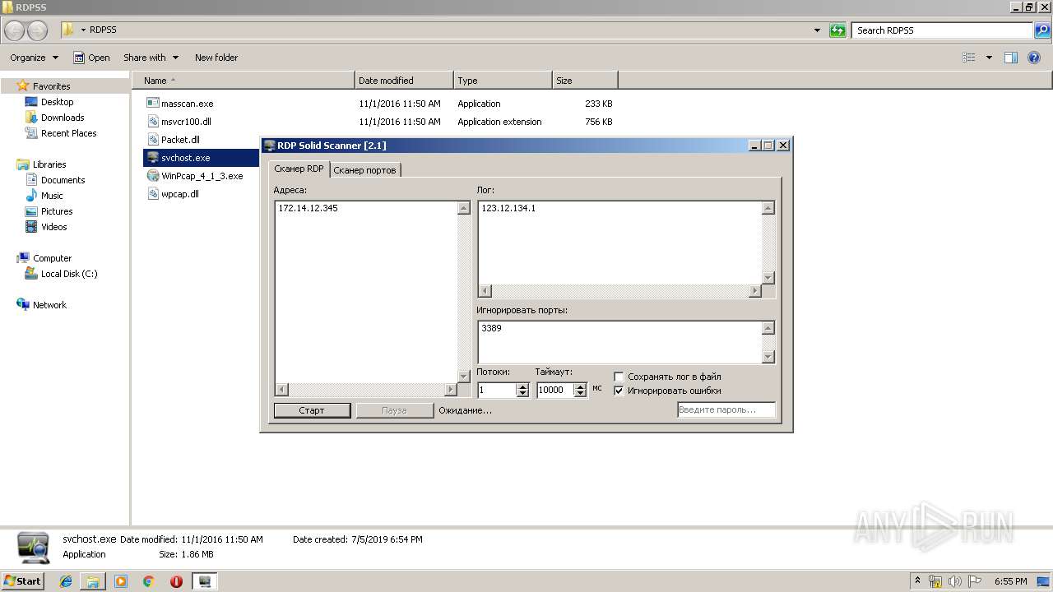Sort files by Name column

coord(244,81)
